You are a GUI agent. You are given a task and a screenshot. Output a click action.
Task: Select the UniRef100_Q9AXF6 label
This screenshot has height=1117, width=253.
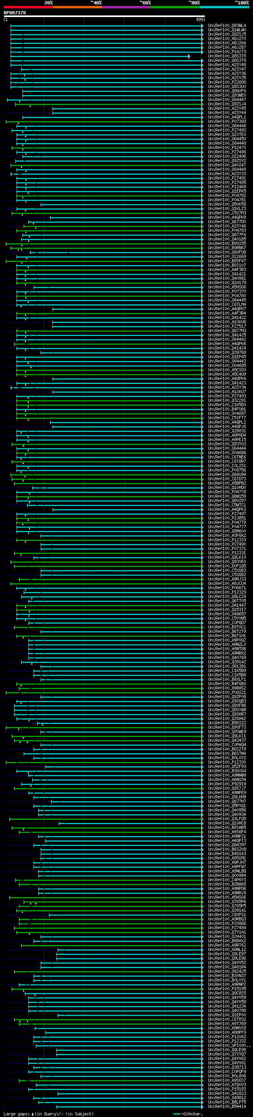[x=227, y=91]
